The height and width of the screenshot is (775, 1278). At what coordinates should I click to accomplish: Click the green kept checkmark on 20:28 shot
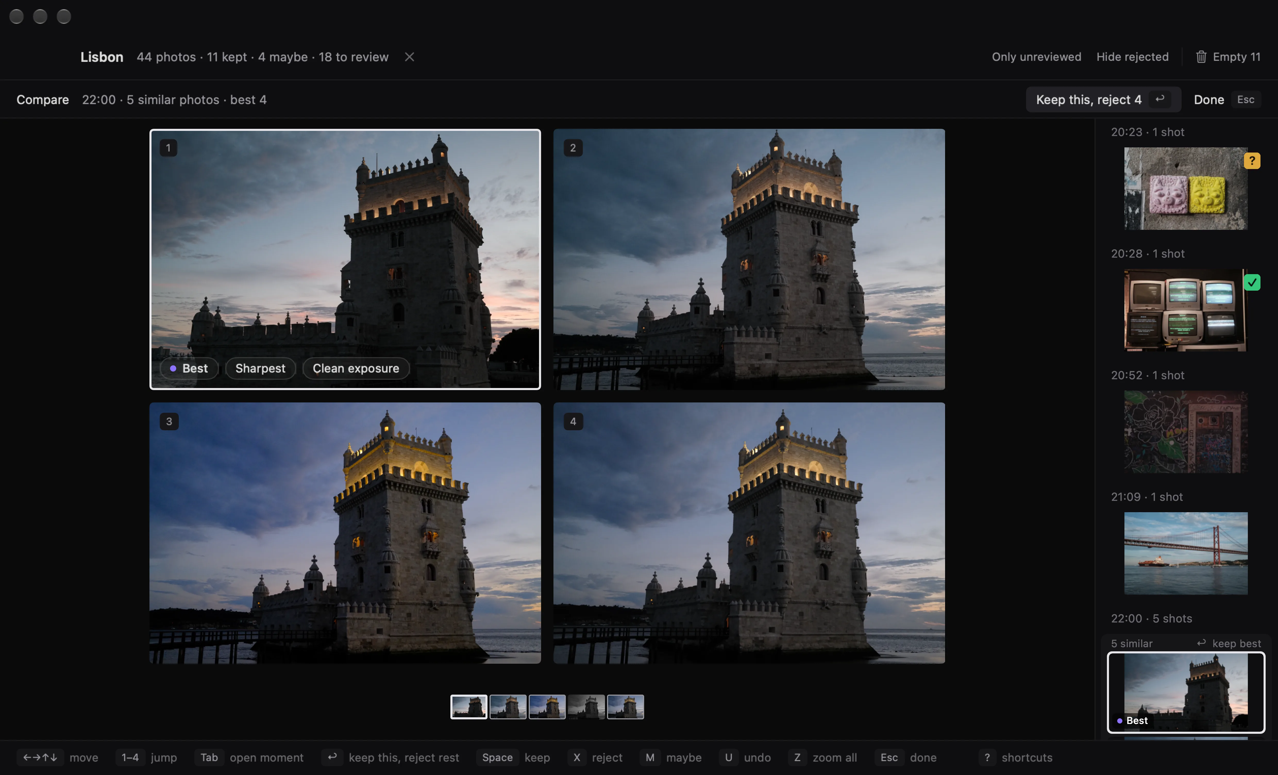1252,282
